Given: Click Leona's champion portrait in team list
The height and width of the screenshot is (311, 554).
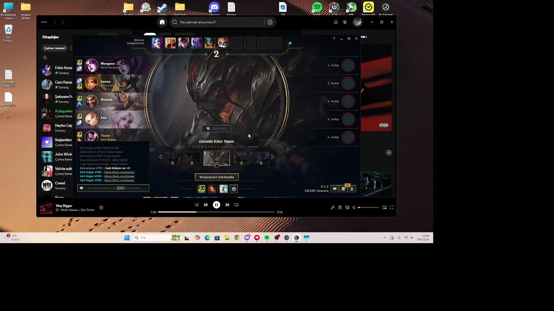Looking at the screenshot, I should (x=91, y=83).
